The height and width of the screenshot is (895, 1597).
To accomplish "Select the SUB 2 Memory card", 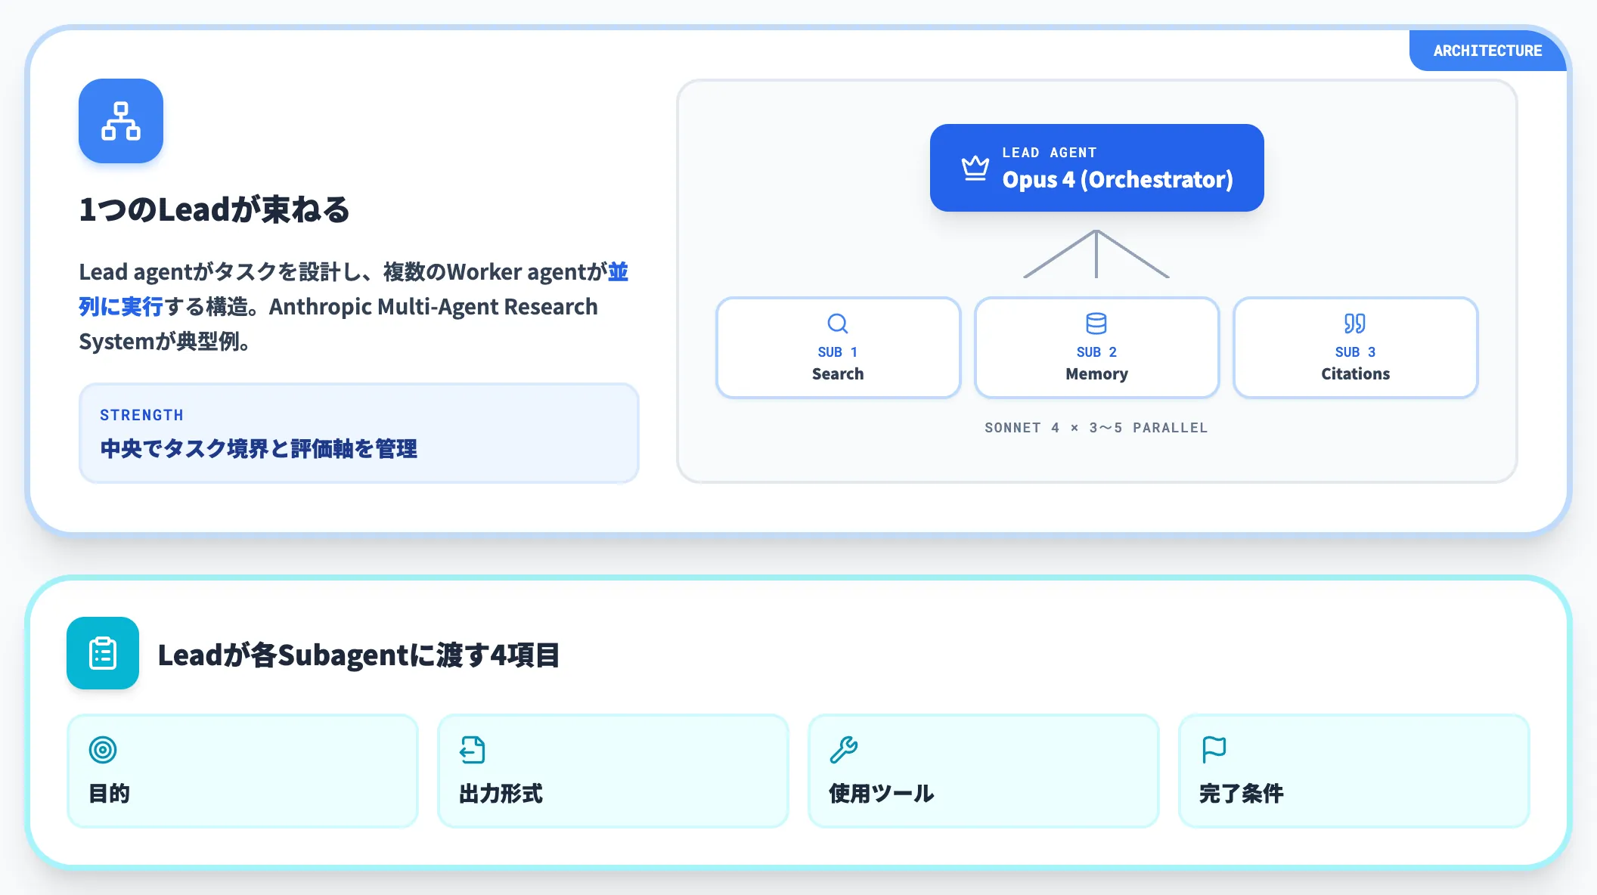I will (x=1096, y=348).
